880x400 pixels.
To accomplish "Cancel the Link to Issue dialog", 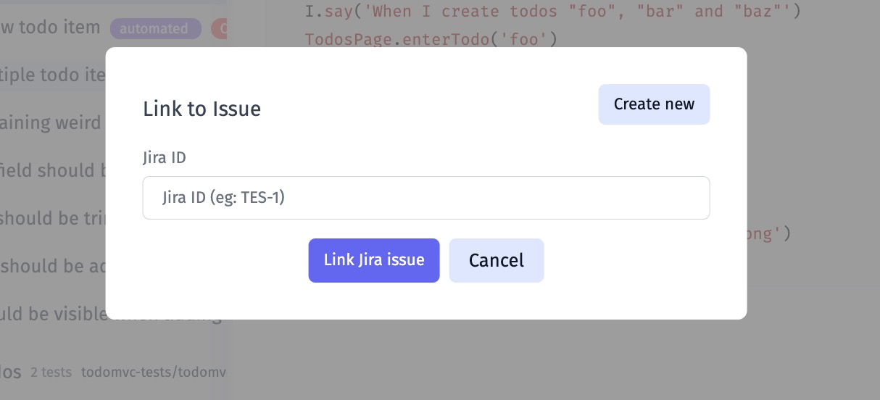I will coord(496,260).
